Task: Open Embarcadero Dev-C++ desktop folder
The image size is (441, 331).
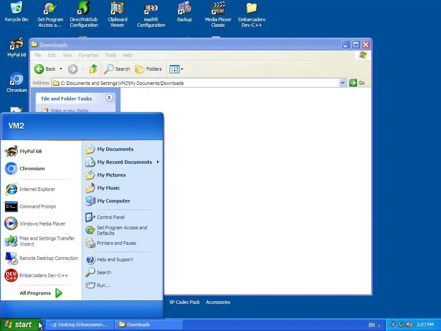Action: [x=252, y=15]
